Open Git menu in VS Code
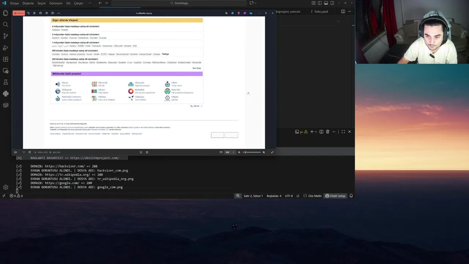 point(69,3)
